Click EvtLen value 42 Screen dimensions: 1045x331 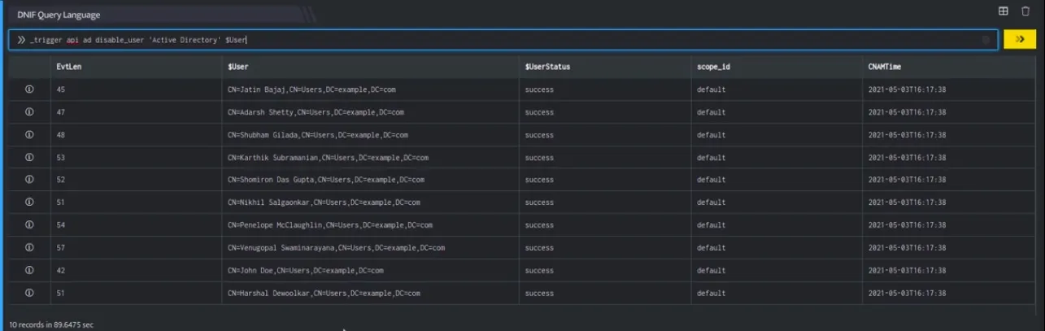coord(60,270)
